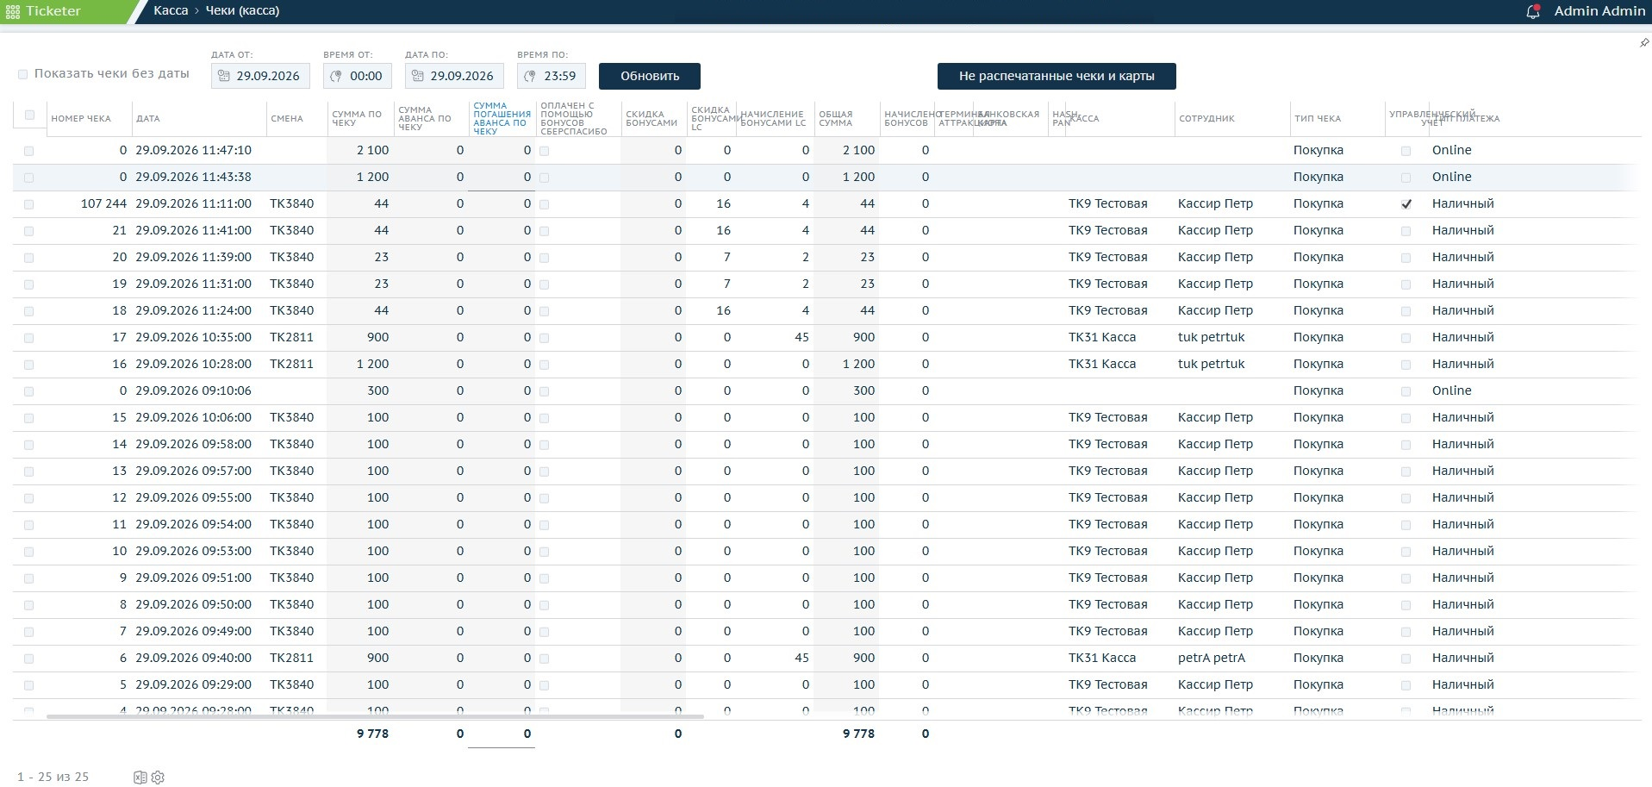Click petrA petrA employee cell

pos(1212,658)
